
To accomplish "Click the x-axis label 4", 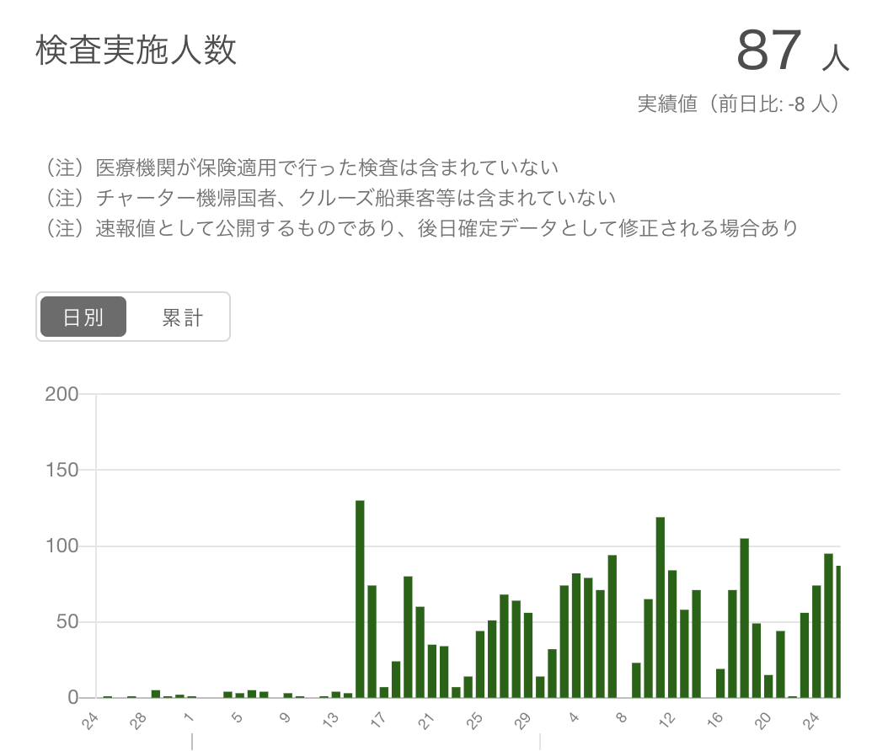I will (x=574, y=717).
